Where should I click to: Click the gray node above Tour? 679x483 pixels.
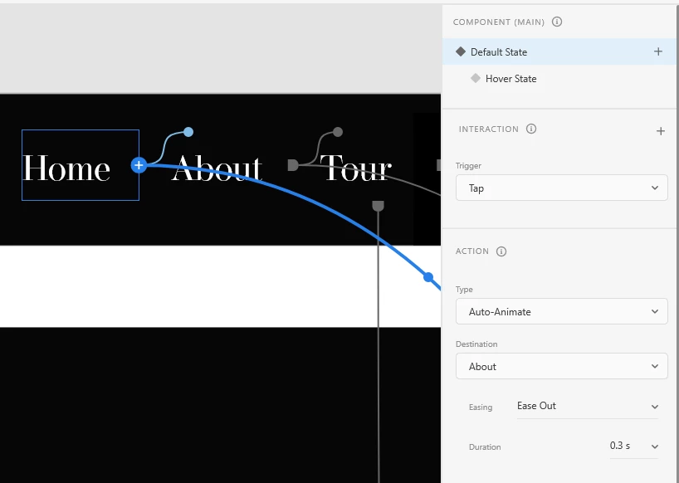point(338,132)
